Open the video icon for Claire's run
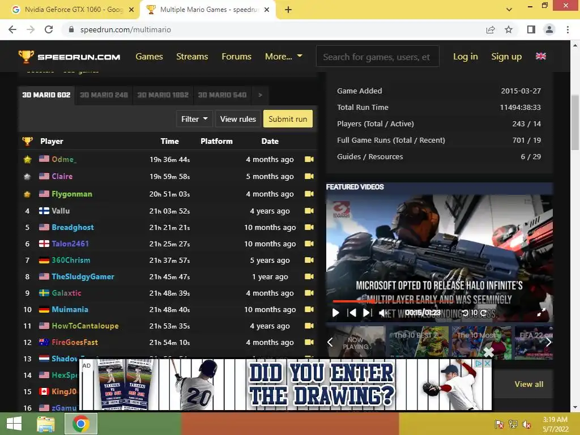The width and height of the screenshot is (580, 435). pos(309,177)
